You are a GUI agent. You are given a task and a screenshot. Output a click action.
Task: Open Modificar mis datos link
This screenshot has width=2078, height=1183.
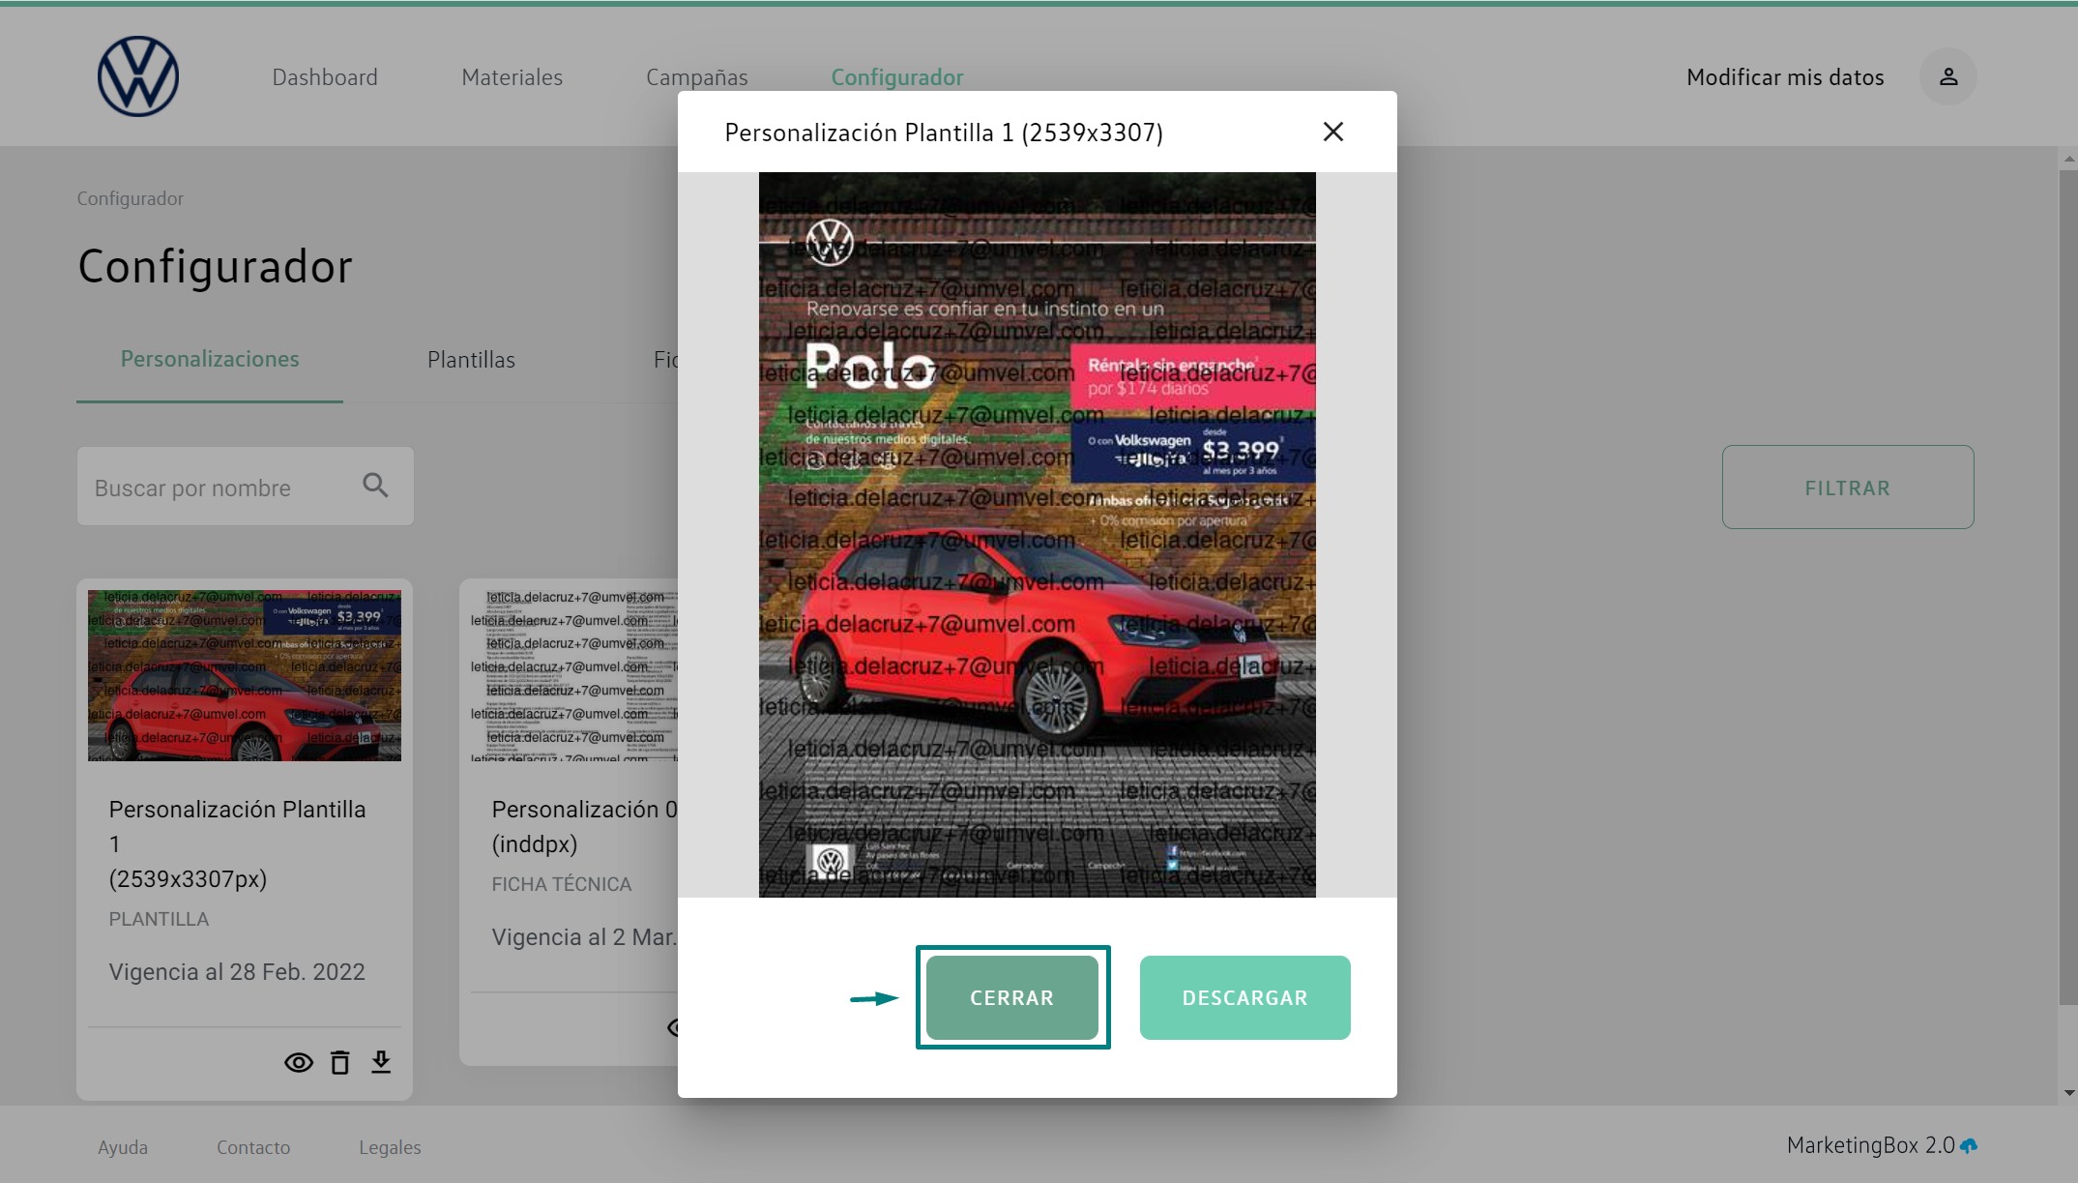(x=1784, y=77)
